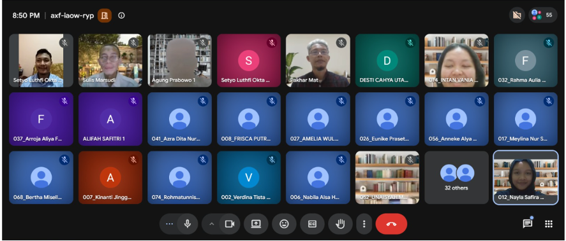
Task: Click muted mic icon on 007_Kinanti tile
Action: (133, 160)
